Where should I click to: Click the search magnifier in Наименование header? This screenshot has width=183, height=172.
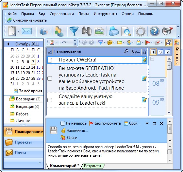tap(126, 51)
